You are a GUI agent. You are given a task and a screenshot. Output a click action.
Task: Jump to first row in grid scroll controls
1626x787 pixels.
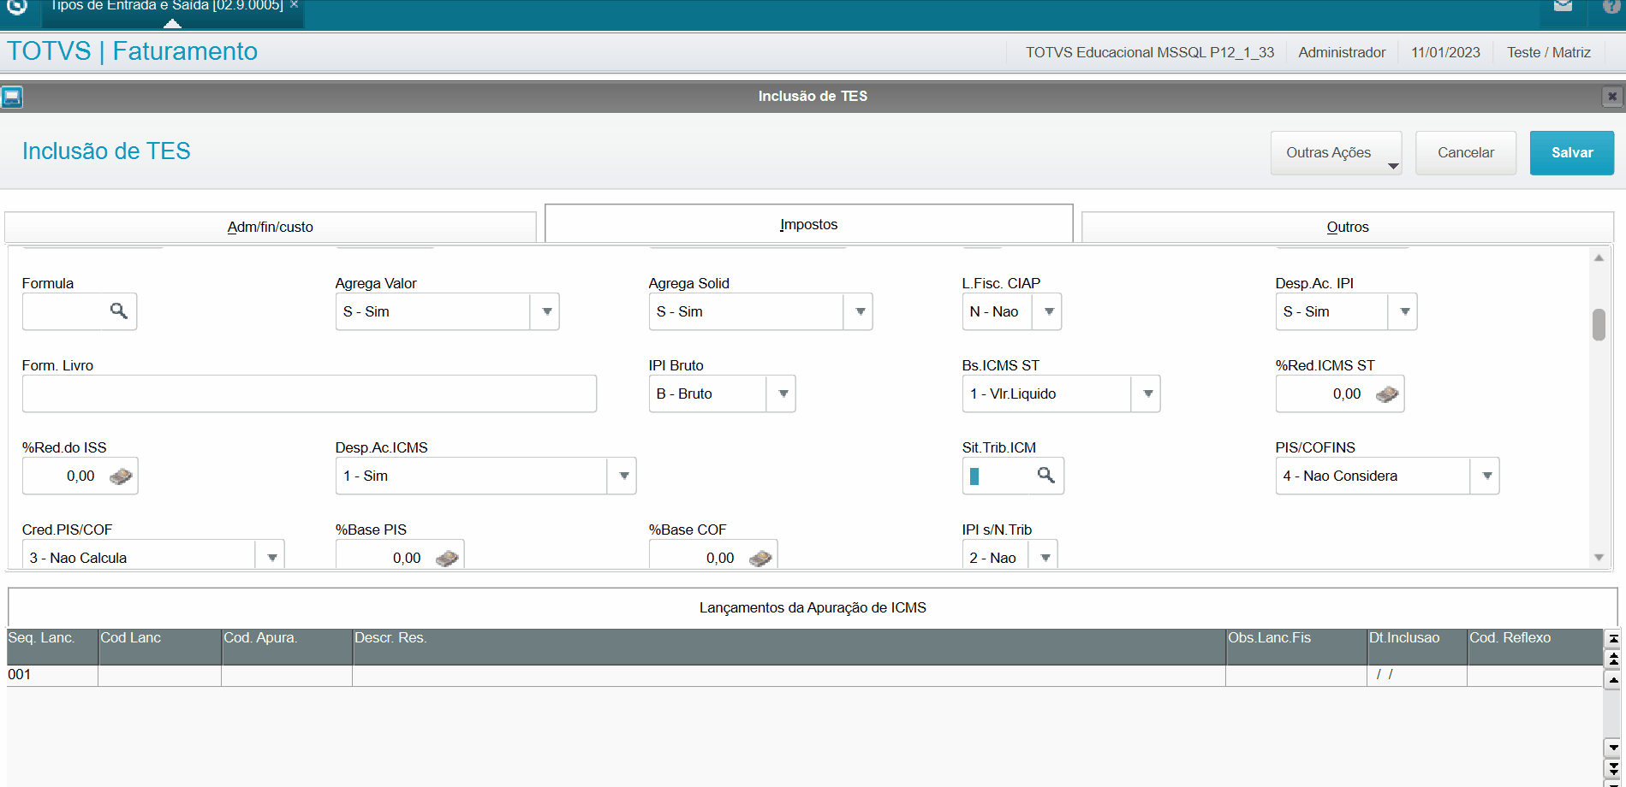pos(1613,639)
